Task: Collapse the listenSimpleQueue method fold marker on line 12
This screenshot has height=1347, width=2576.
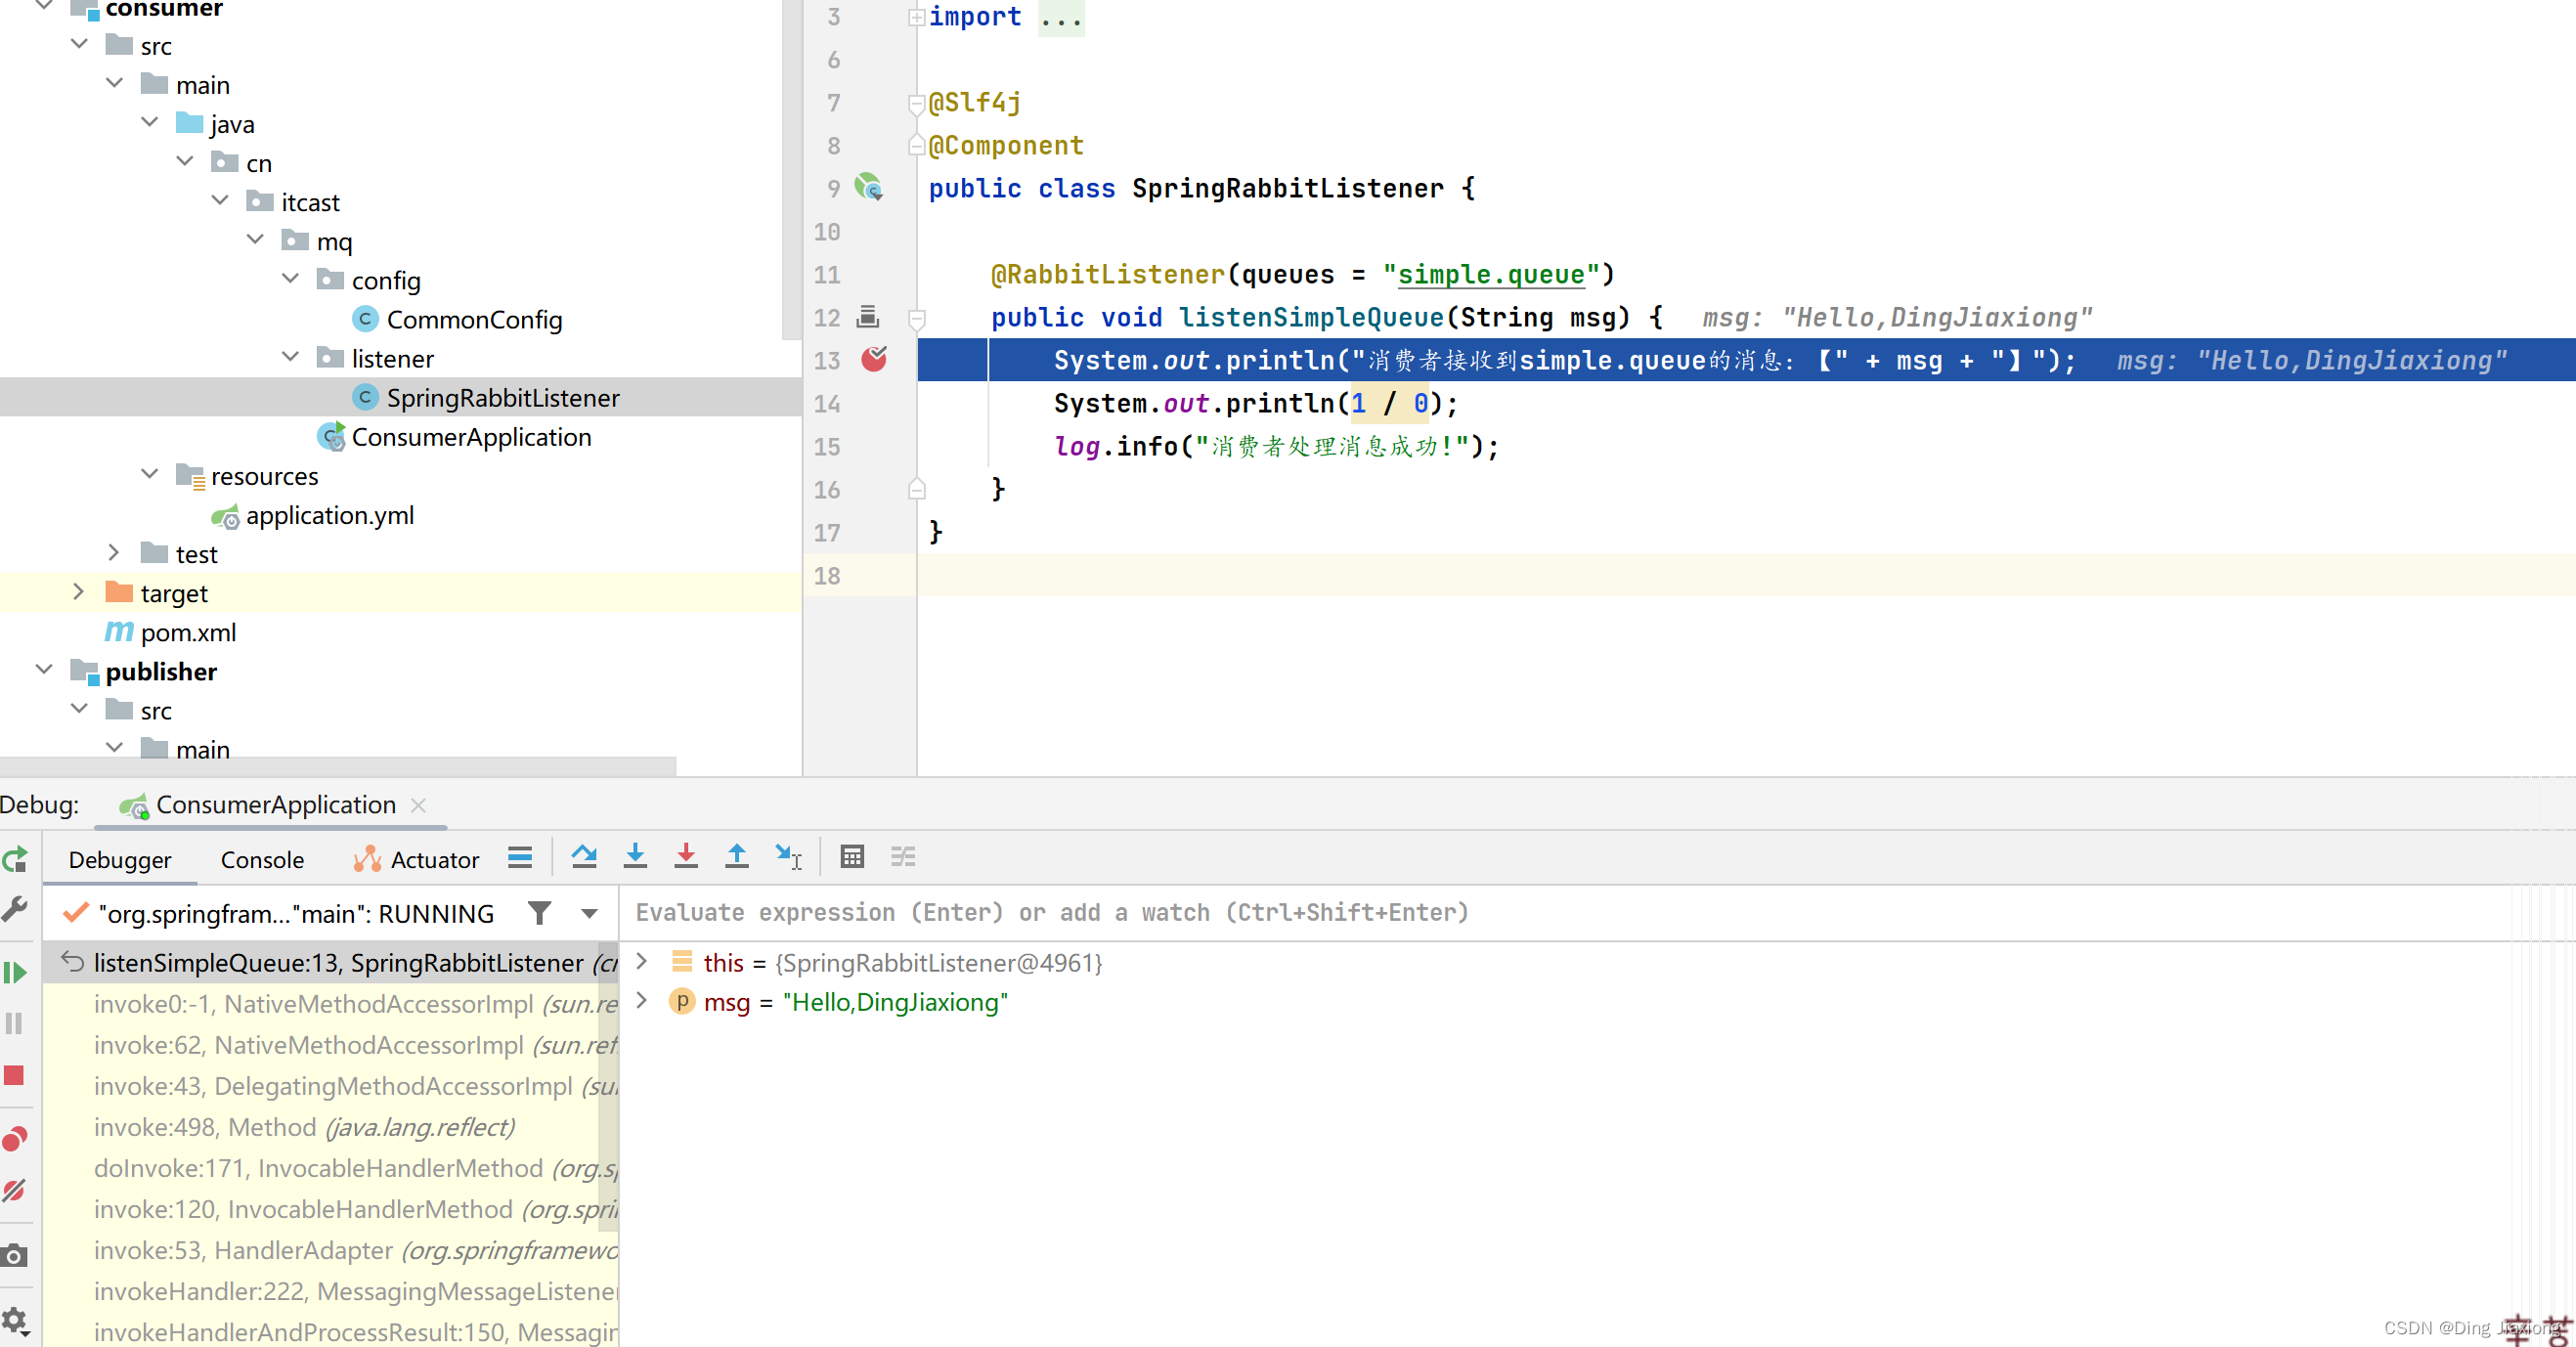Action: coord(915,318)
